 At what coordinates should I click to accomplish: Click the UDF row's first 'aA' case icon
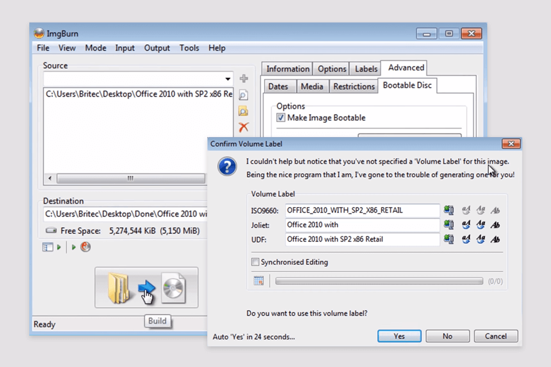click(x=466, y=239)
